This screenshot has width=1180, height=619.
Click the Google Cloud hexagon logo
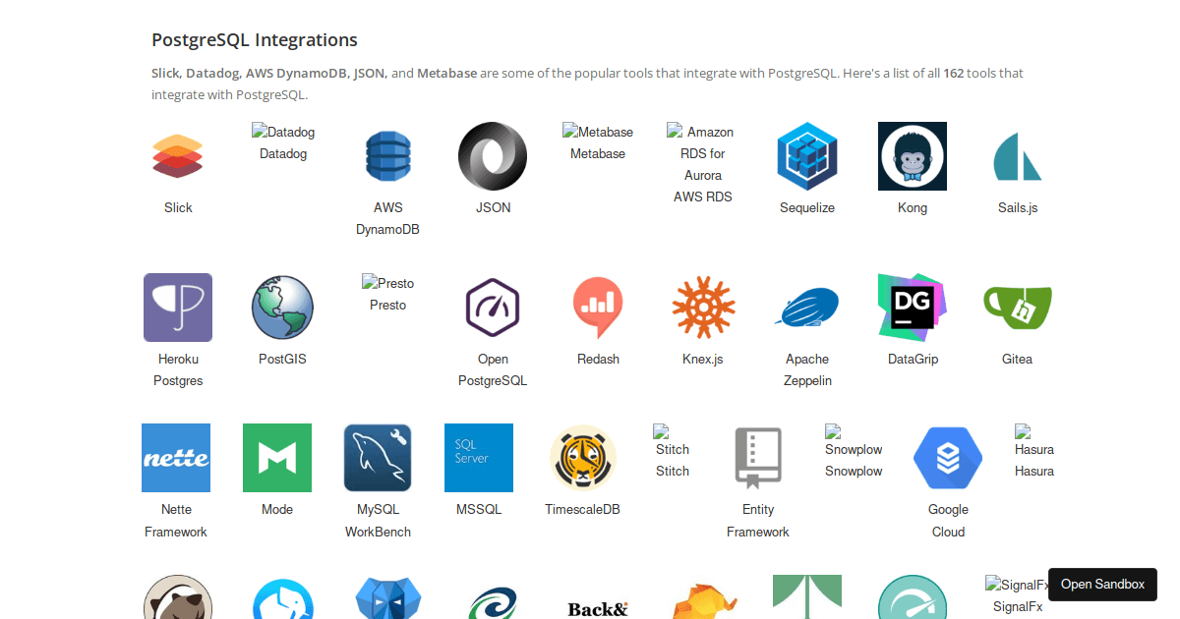[947, 457]
